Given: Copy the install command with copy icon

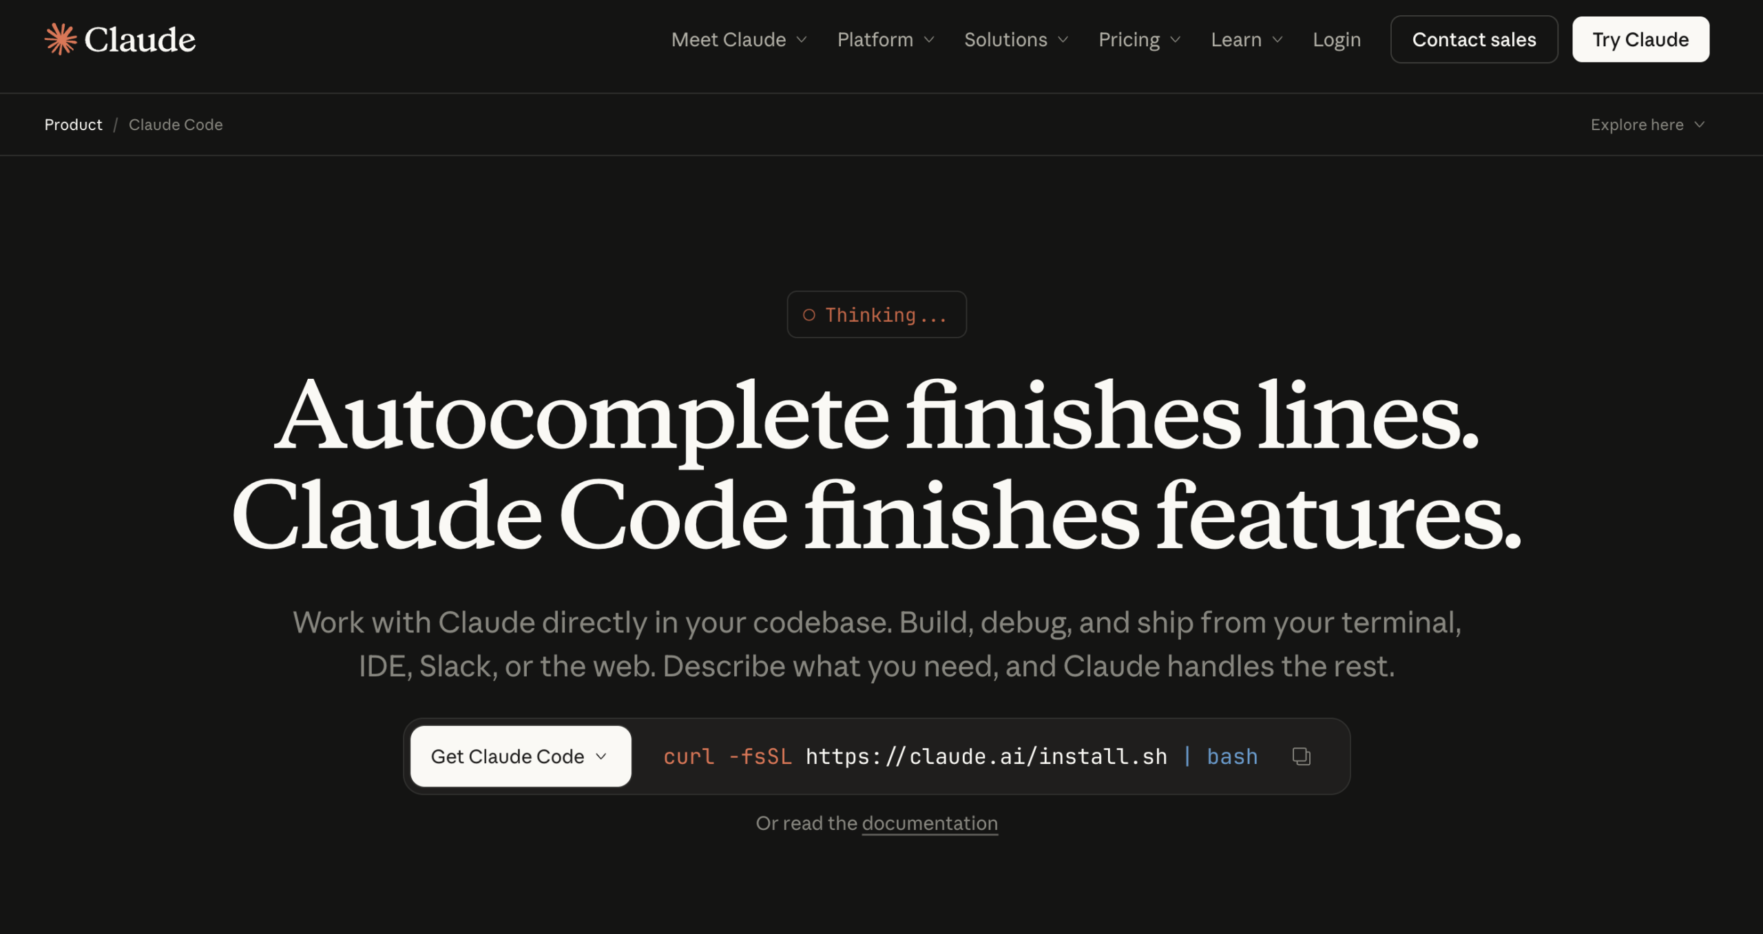Looking at the screenshot, I should click(x=1301, y=756).
